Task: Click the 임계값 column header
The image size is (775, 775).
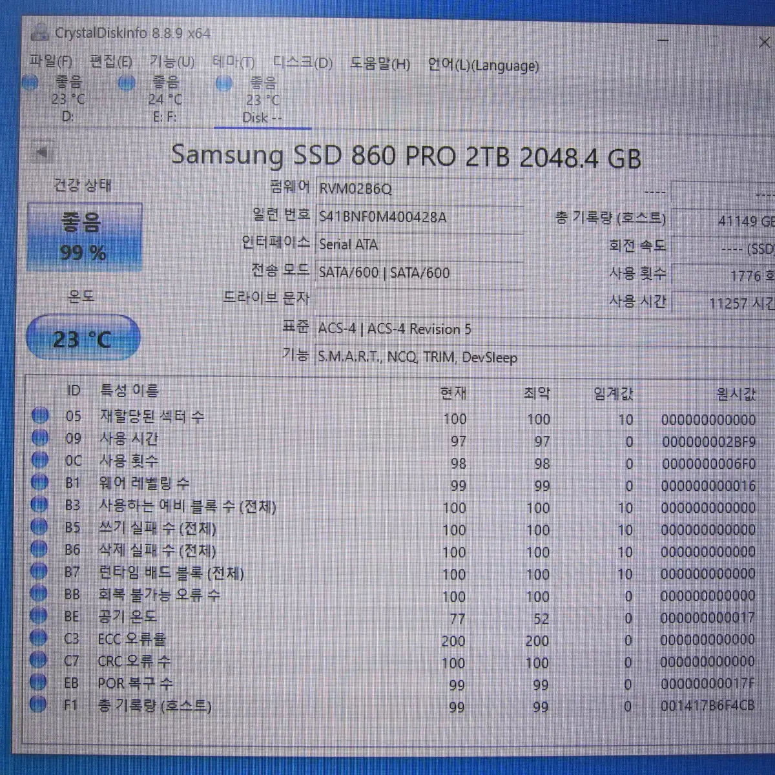Action: (x=613, y=393)
